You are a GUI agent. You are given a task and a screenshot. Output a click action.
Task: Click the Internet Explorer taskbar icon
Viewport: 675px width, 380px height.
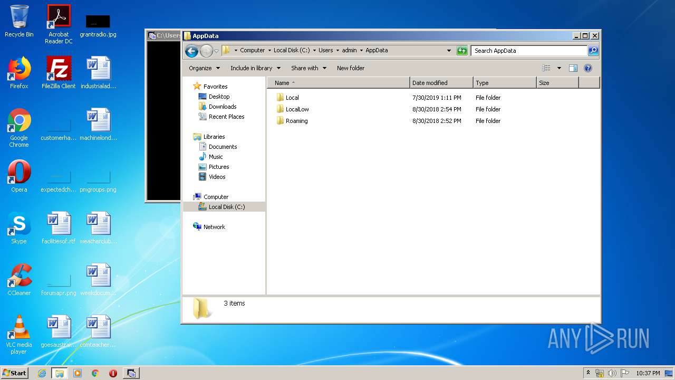(42, 373)
